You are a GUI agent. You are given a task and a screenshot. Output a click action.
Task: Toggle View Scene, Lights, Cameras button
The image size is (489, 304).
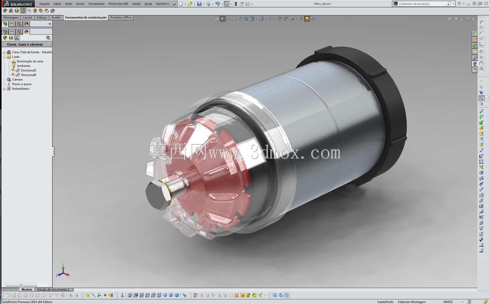[x=17, y=38]
